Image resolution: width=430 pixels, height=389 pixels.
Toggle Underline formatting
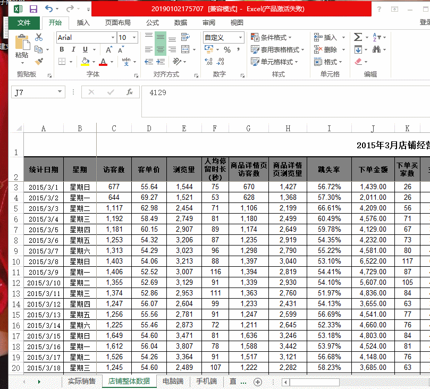tap(85, 49)
